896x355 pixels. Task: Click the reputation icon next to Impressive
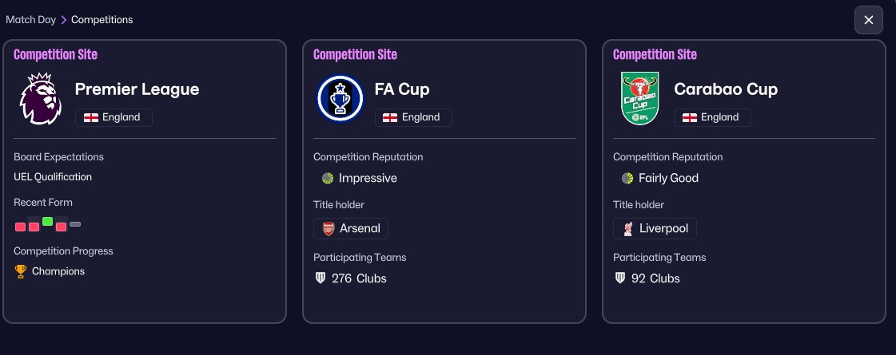tap(328, 178)
